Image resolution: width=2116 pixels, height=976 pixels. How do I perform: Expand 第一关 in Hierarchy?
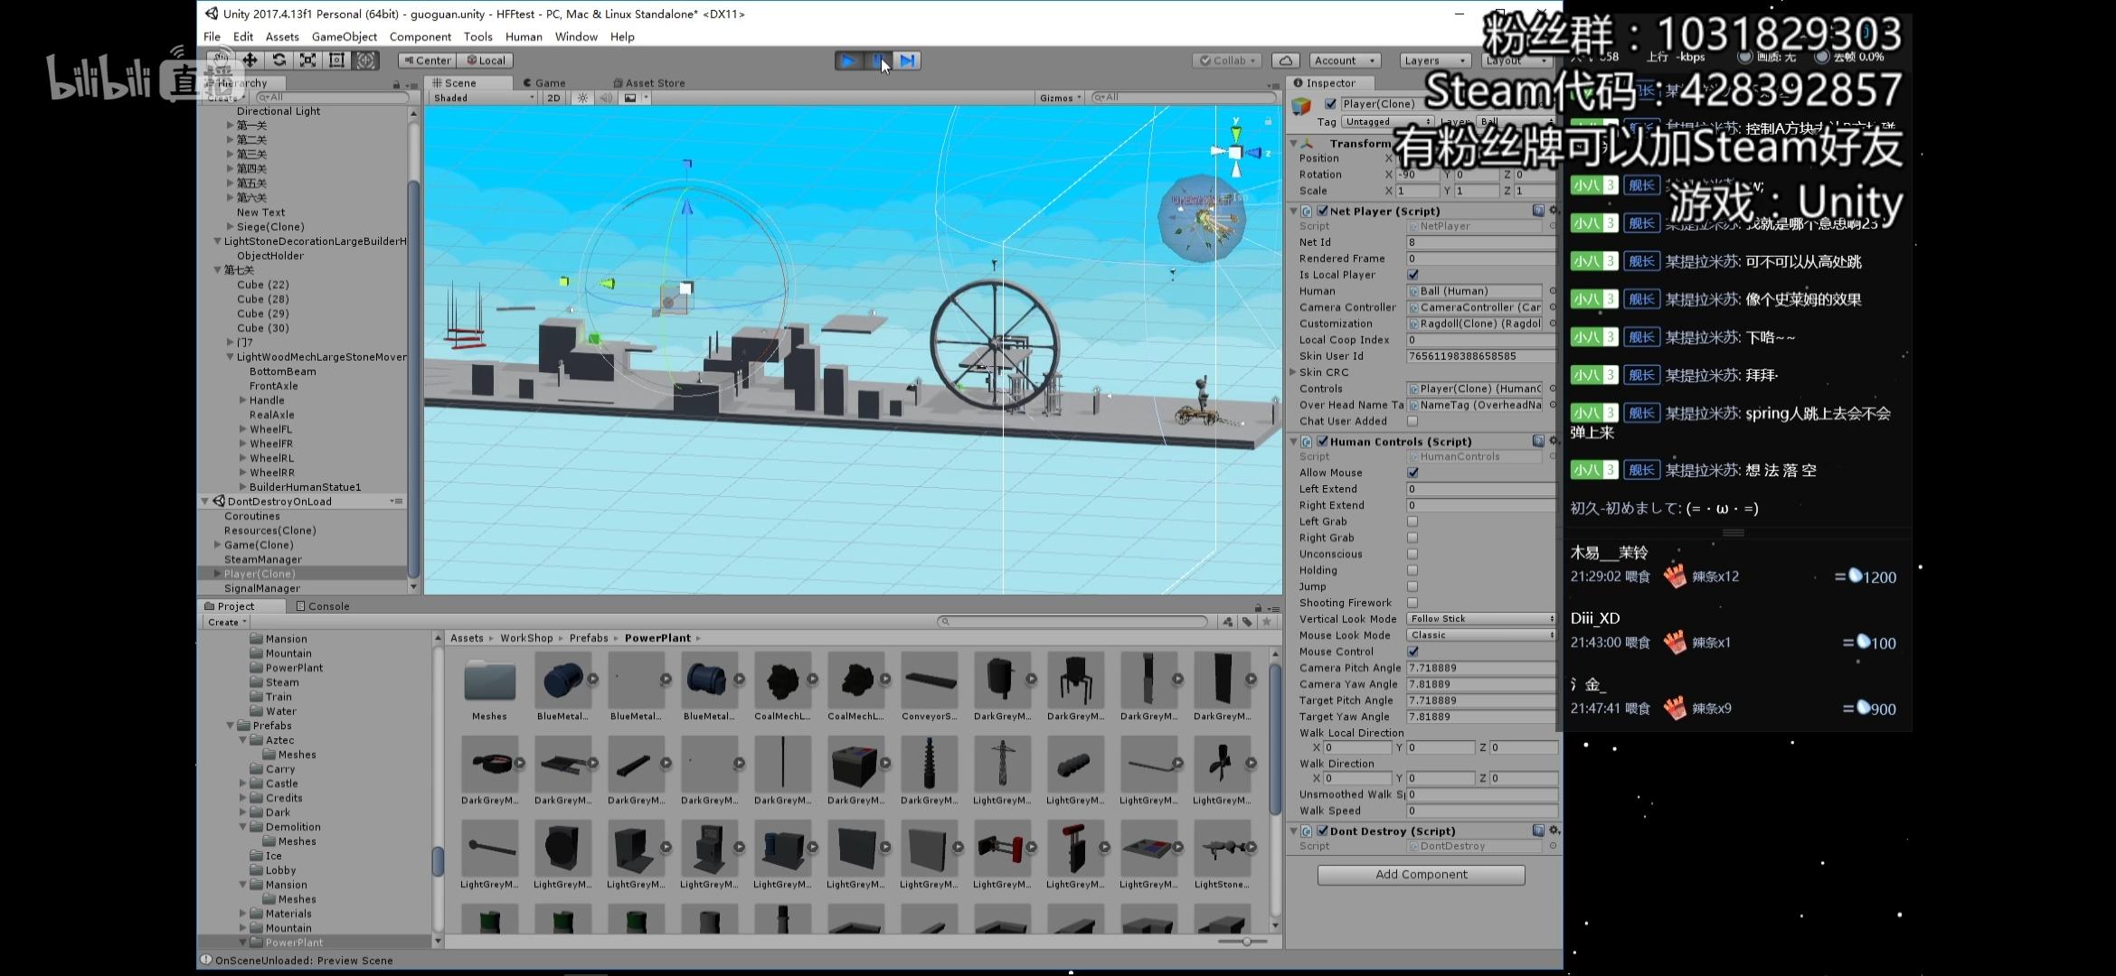[x=230, y=126]
